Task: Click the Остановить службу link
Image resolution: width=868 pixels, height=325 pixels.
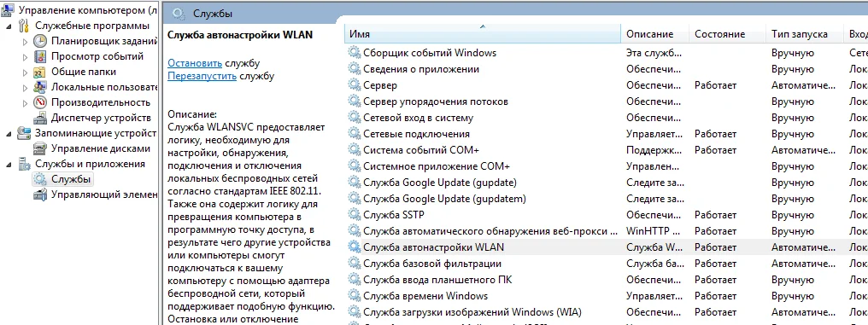Action: point(195,63)
